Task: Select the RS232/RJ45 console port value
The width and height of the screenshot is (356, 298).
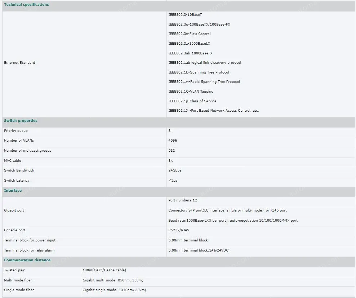Action: pos(179,230)
